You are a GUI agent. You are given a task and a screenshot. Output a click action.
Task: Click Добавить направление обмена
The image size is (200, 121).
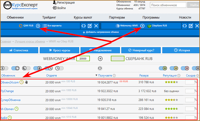pos(101,32)
